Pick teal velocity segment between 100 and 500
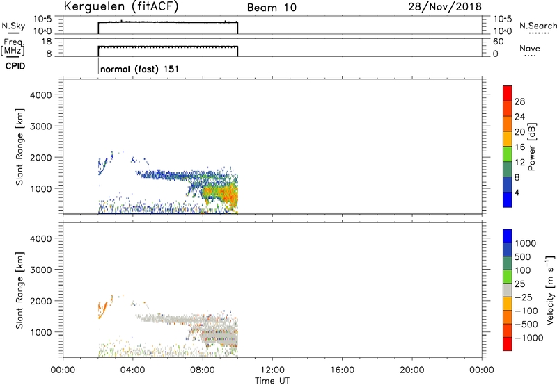This screenshot has width=557, height=385. pos(508,263)
